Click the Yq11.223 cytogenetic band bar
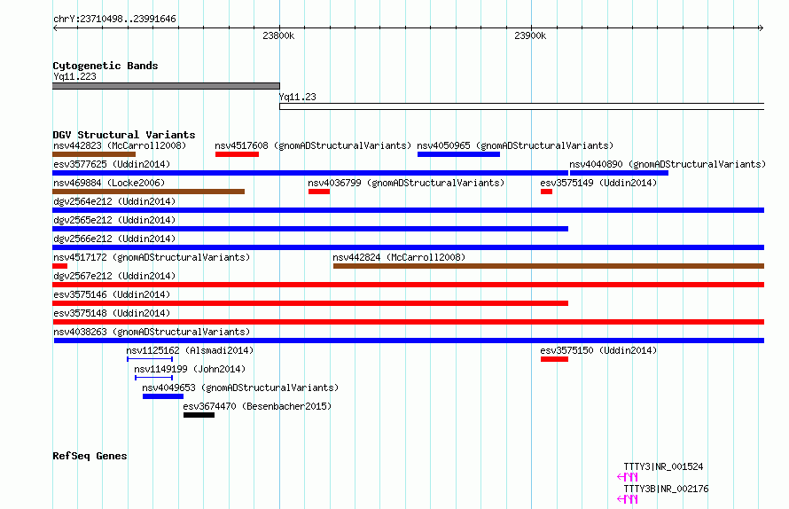 click(x=166, y=86)
